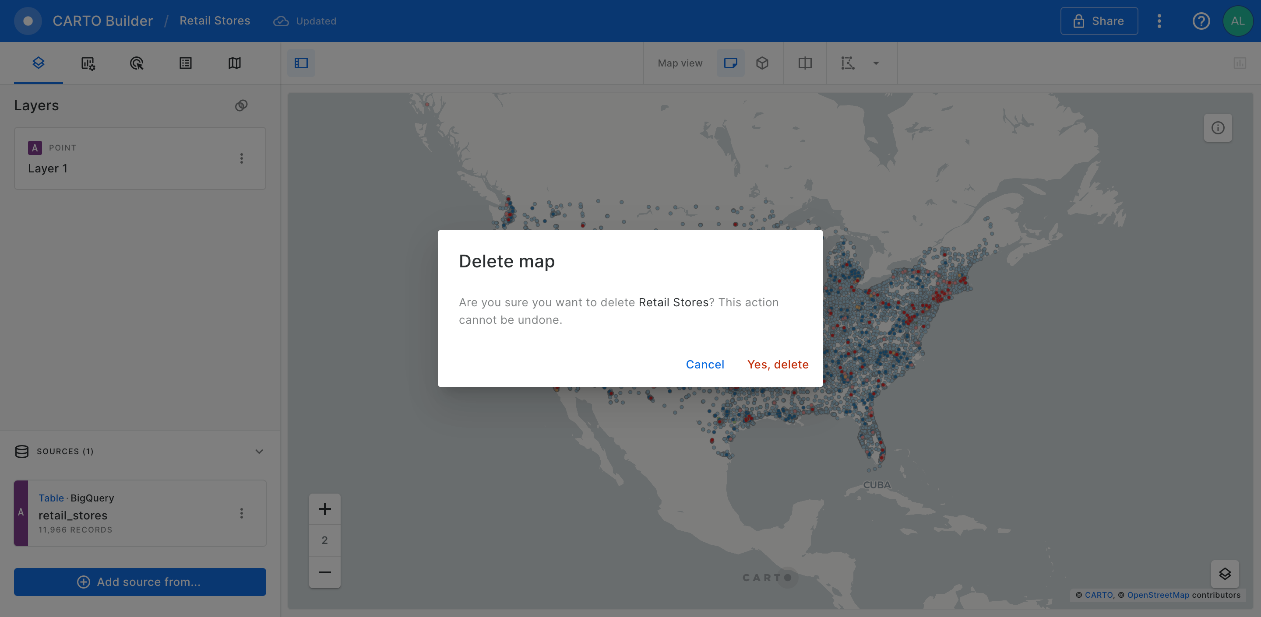Confirm with Yes, delete

tap(777, 365)
